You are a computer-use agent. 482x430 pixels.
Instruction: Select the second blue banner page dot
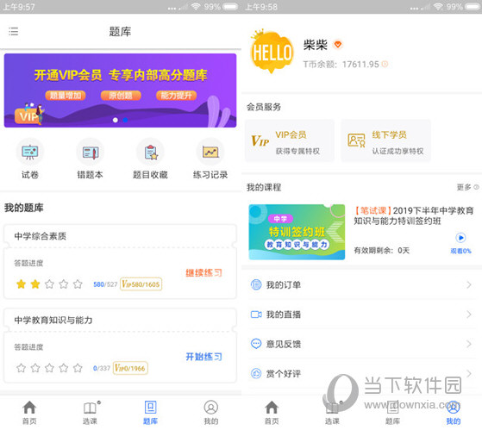coord(125,120)
